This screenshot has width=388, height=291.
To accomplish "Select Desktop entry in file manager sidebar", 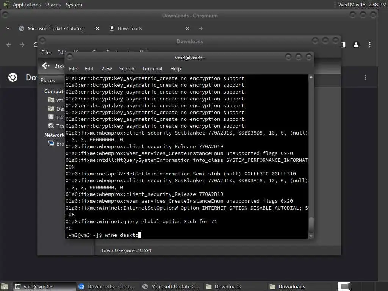I will point(56,109).
